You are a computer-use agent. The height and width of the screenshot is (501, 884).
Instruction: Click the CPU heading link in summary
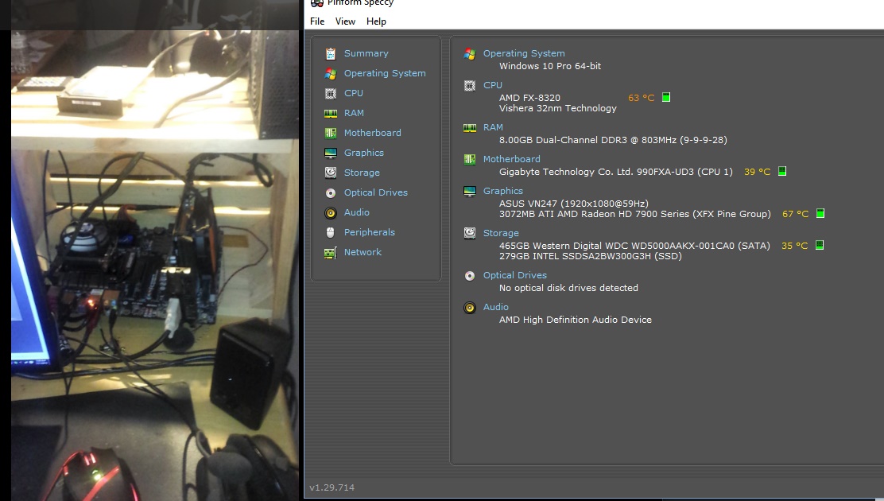tap(492, 85)
